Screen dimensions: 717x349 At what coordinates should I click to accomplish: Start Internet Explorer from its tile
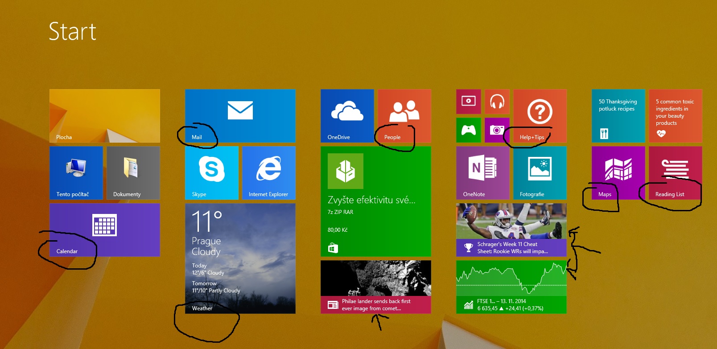(269, 173)
